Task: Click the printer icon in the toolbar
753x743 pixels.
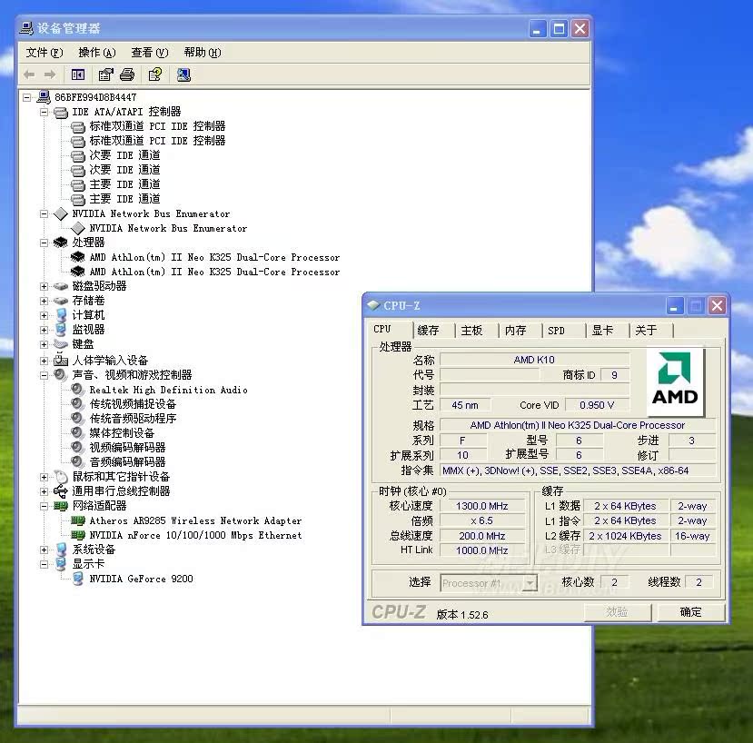Action: (x=127, y=74)
